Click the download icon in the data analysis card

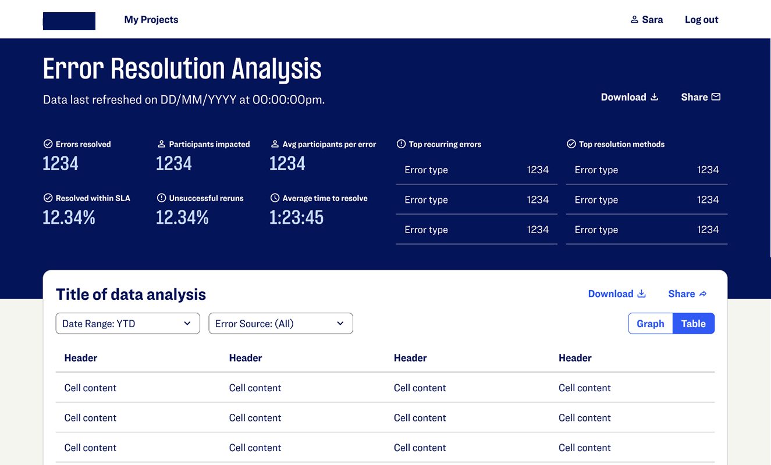[641, 294]
